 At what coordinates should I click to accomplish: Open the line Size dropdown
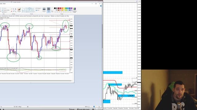pyautogui.click(x=44, y=10)
